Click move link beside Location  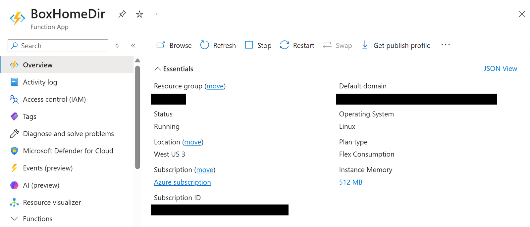coord(193,142)
